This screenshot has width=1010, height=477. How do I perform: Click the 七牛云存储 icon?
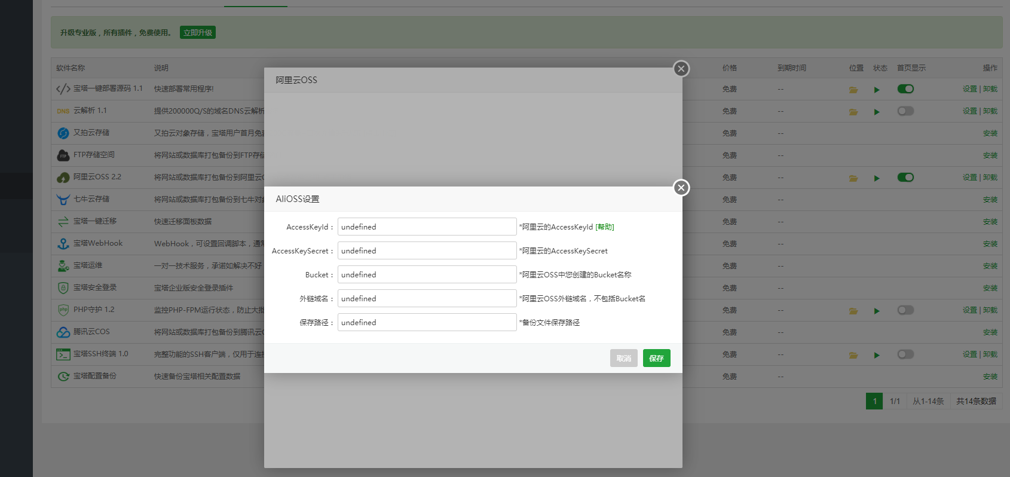coord(63,200)
